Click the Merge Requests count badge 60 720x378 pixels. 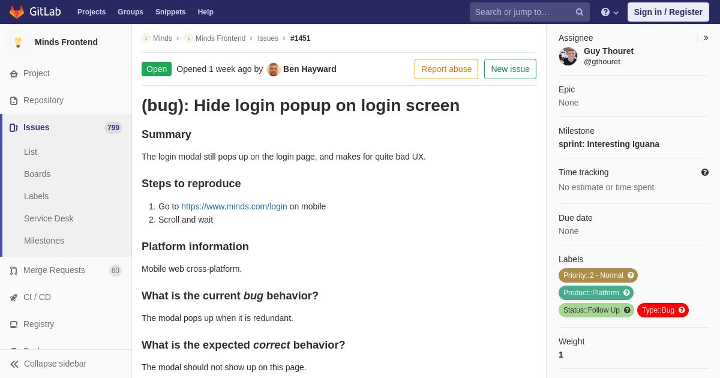[115, 271]
